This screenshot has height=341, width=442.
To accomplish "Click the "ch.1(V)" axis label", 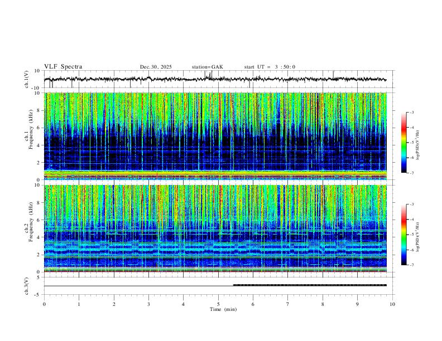I will tap(27, 79).
